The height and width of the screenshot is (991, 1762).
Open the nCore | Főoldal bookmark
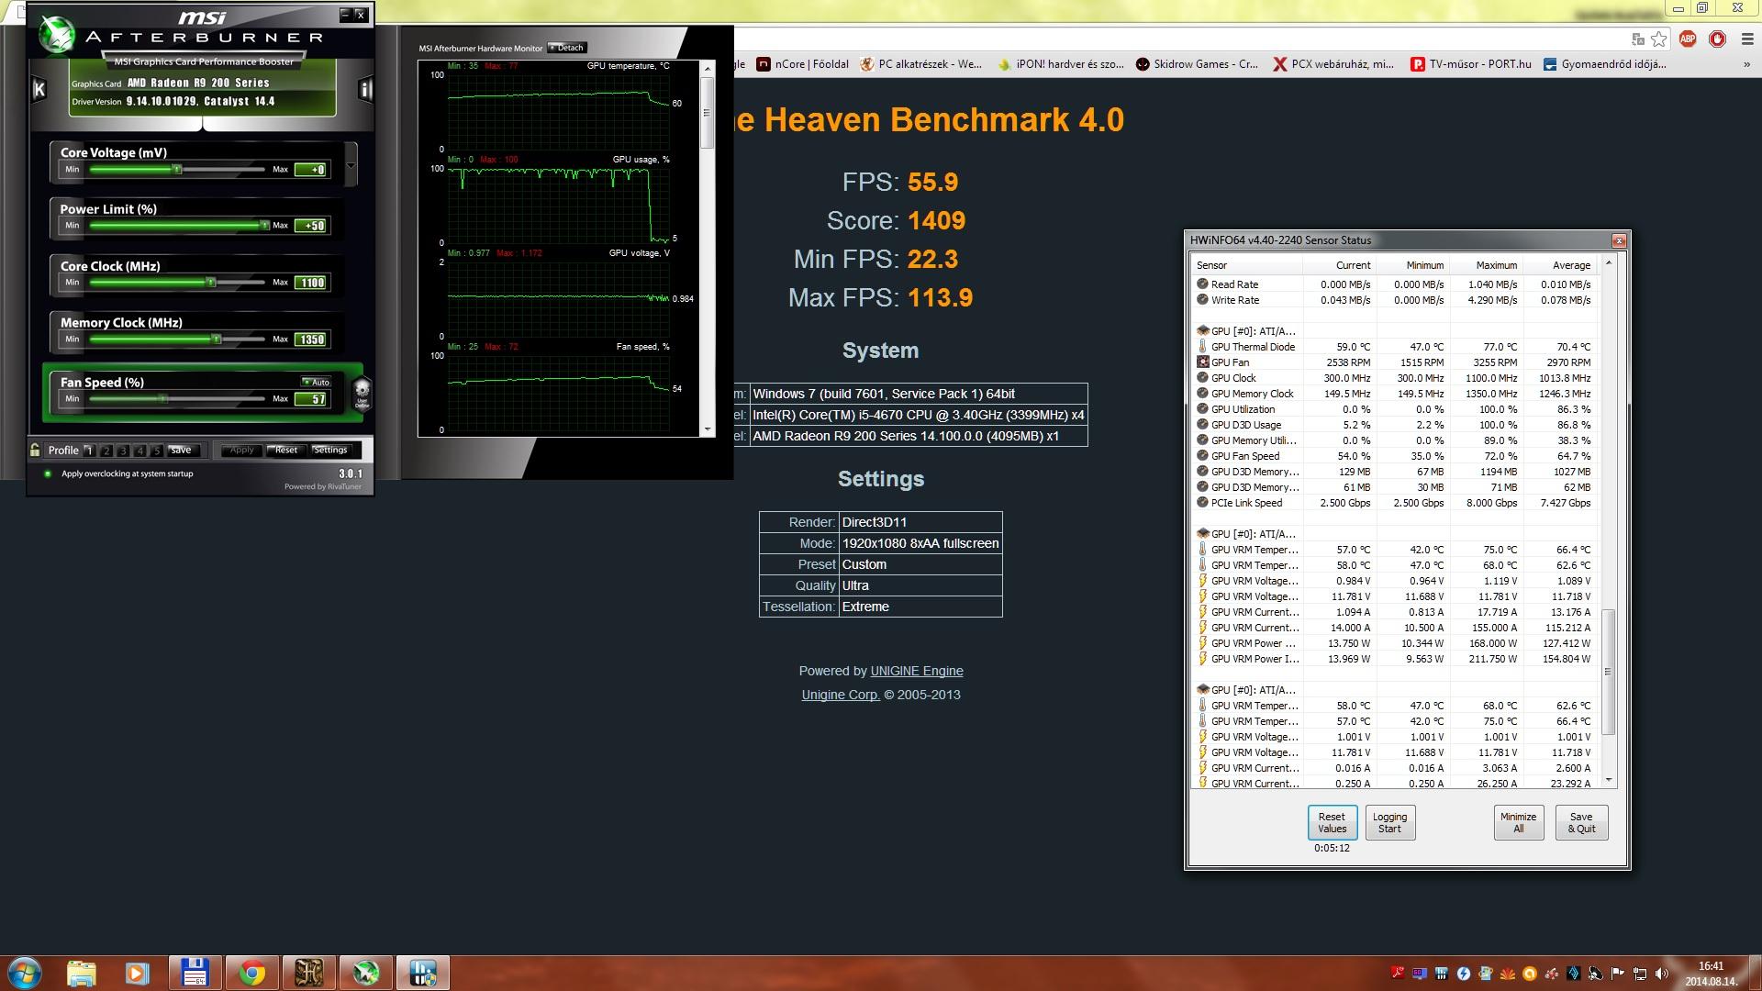pos(802,64)
